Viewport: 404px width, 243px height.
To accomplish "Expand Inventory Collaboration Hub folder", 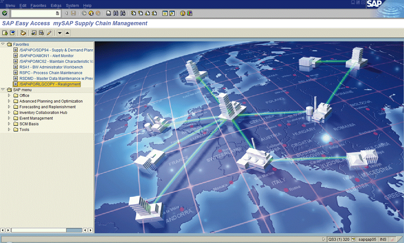I will pos(9,112).
